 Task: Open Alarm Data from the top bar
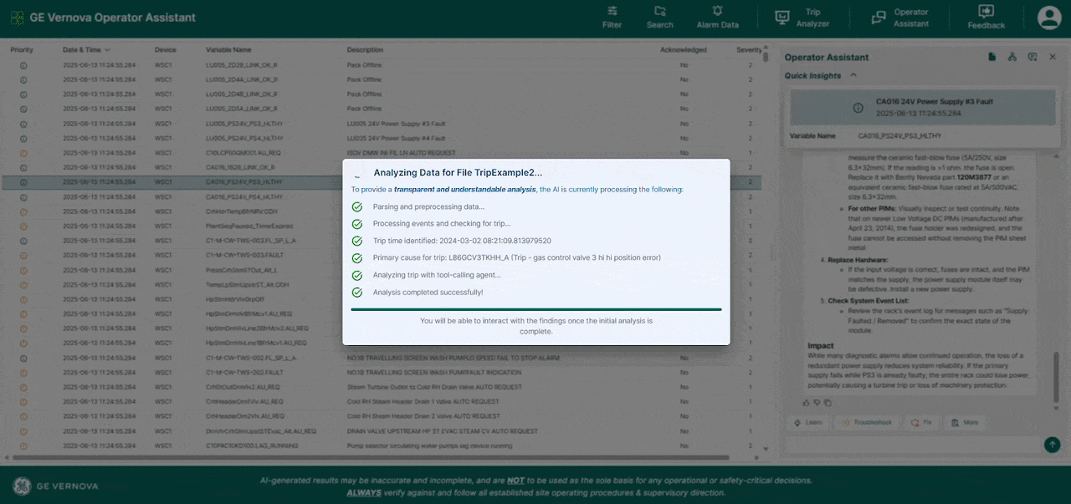[717, 17]
